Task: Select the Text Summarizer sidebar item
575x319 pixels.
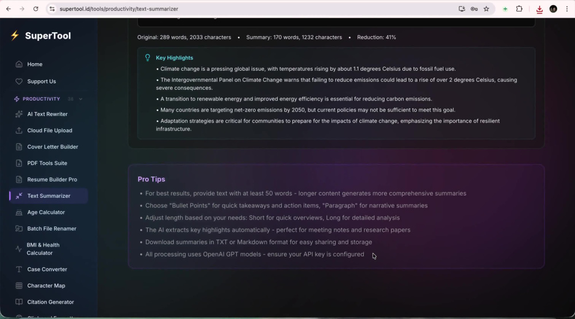Action: [x=48, y=196]
